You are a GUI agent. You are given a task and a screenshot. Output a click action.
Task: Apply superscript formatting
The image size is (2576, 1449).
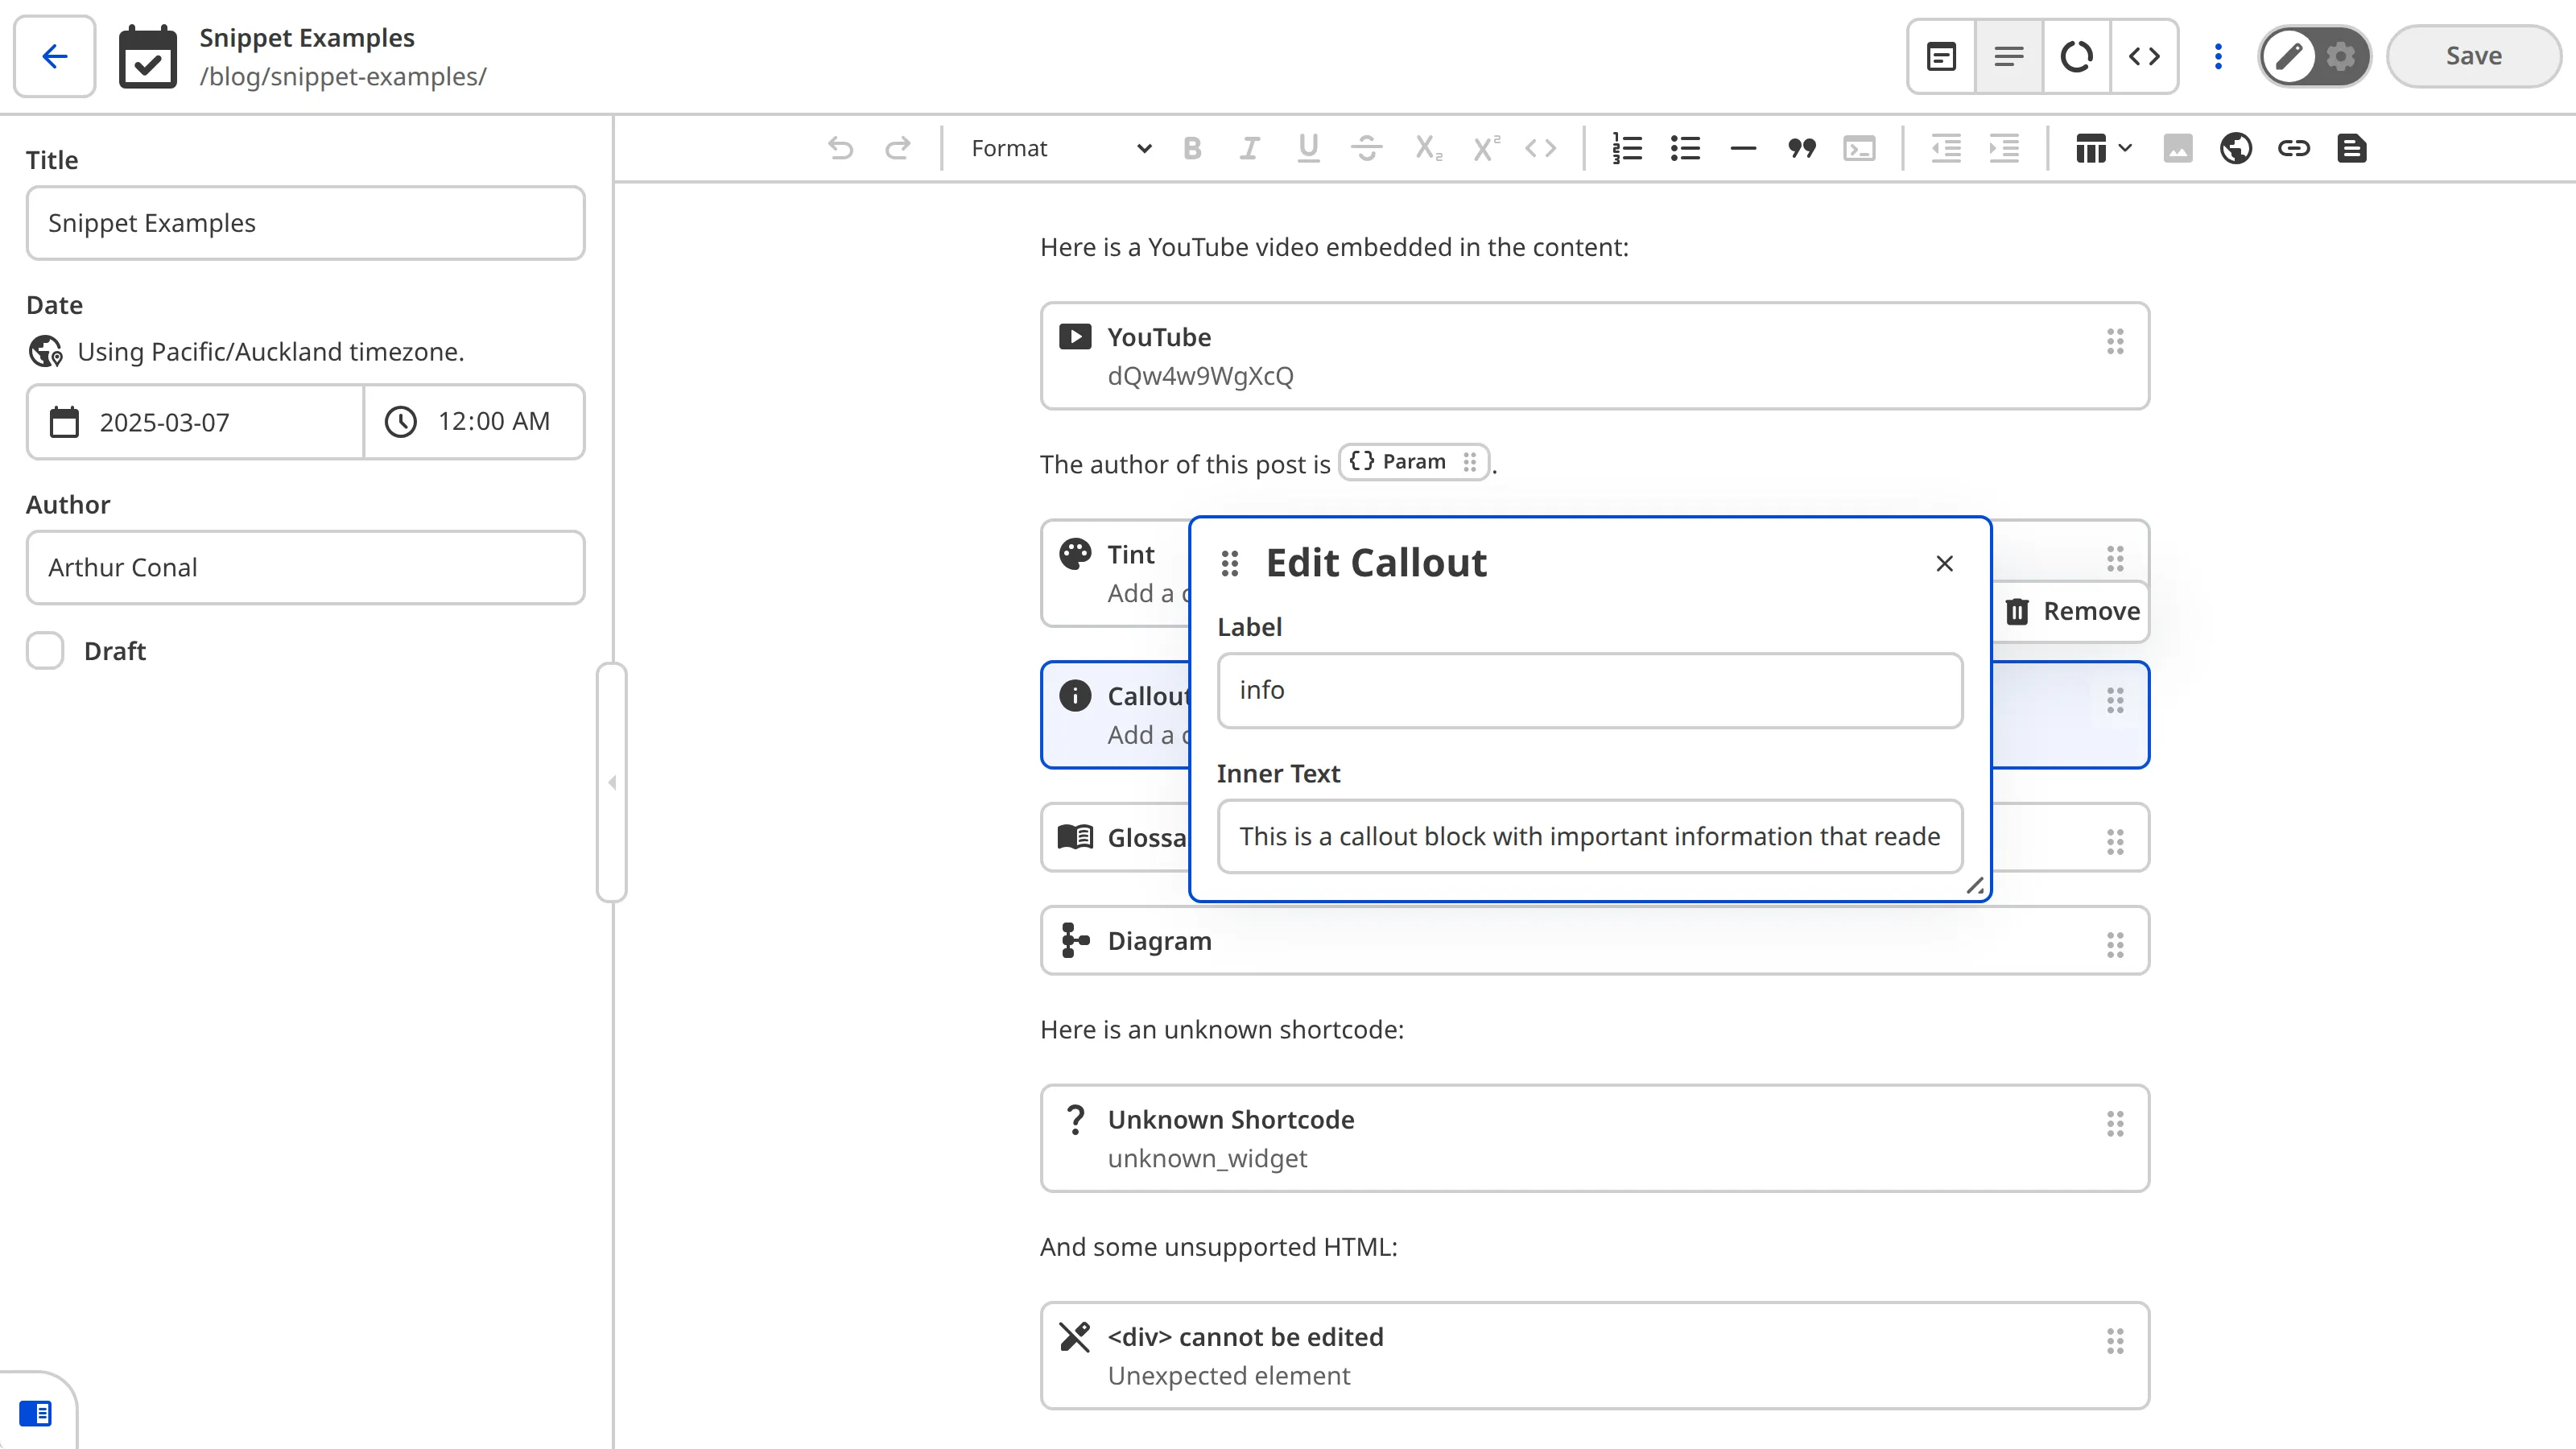1486,149
